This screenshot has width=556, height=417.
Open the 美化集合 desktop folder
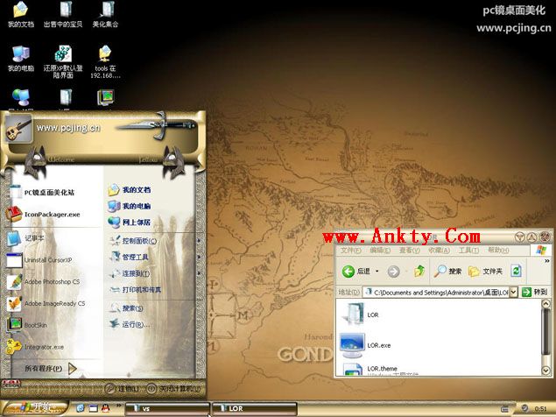pos(105,14)
